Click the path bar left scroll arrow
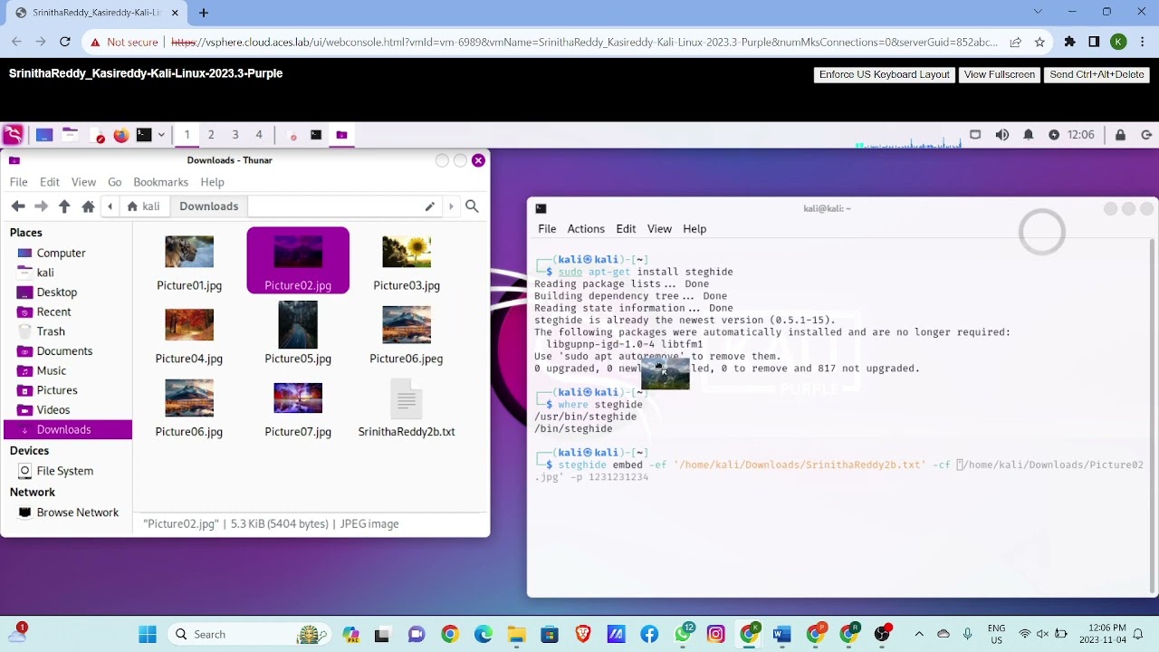1159x652 pixels. click(x=110, y=206)
